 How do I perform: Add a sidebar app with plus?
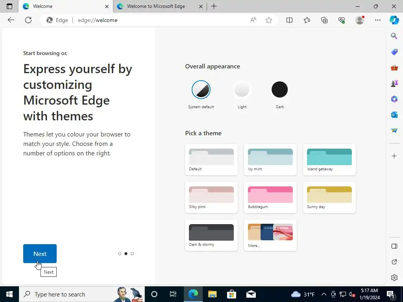[394, 156]
